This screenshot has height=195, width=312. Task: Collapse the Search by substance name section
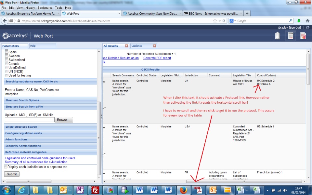[x=50, y=81]
